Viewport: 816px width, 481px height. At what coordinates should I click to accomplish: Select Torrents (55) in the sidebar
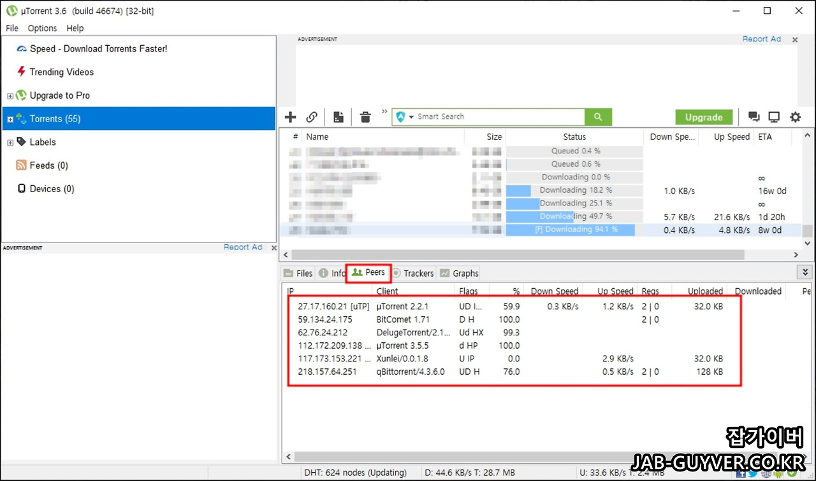(x=138, y=119)
